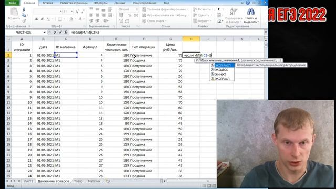336x189 pixels.
Task: Click the Cut scissors icon
Action: click(x=24, y=9)
